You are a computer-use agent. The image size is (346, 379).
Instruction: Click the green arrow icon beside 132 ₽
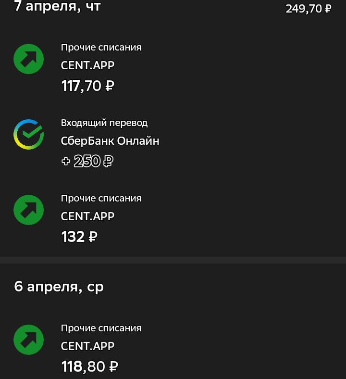coord(28,210)
